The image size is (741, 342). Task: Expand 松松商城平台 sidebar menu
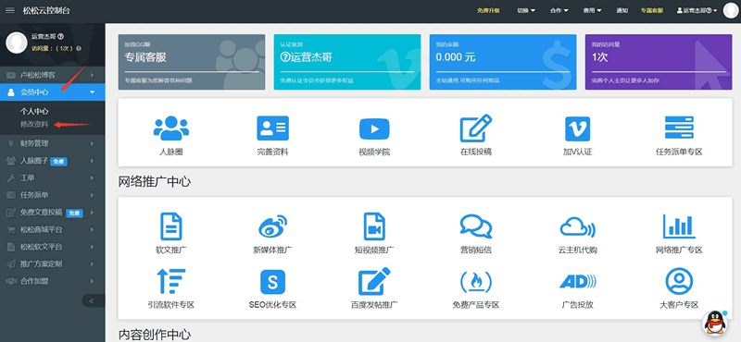tap(53, 230)
